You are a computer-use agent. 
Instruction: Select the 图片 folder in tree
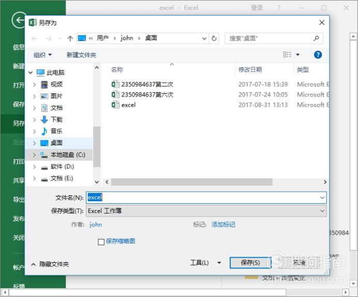click(x=56, y=96)
